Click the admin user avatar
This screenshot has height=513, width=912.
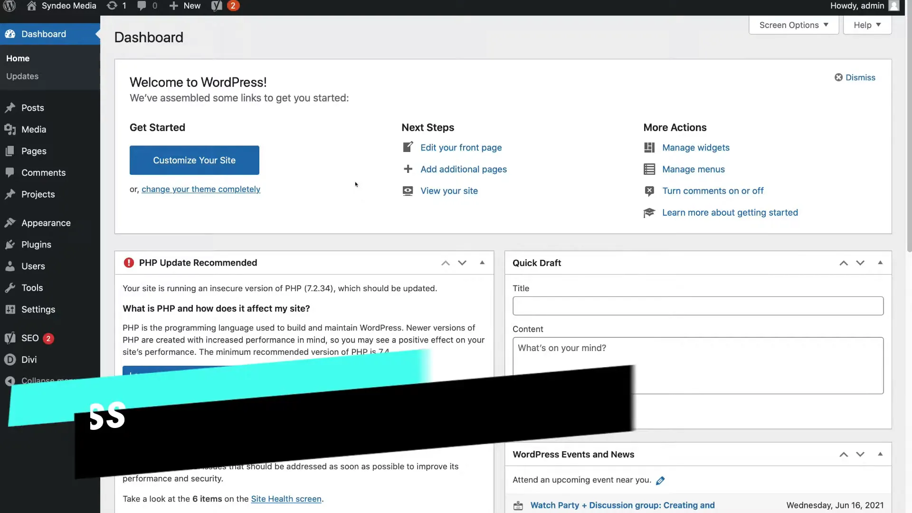[x=894, y=6]
